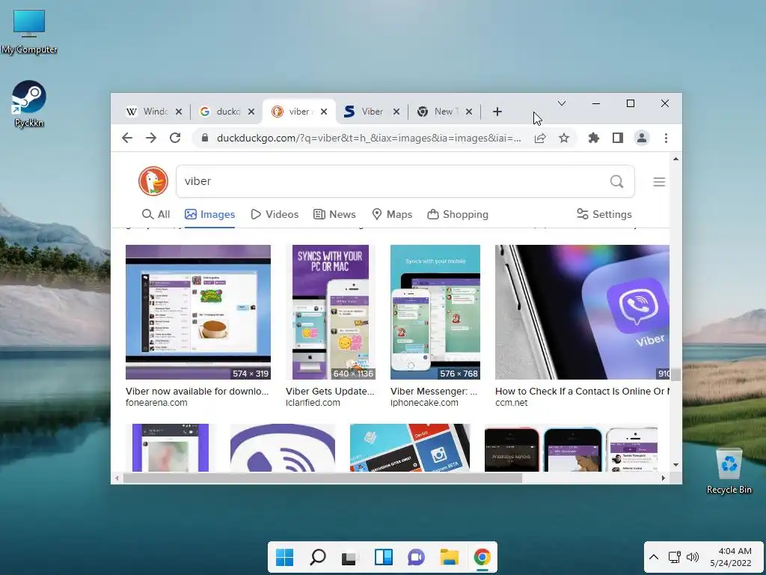Click the vertical scrollbar down arrow
The height and width of the screenshot is (575, 766).
point(675,465)
